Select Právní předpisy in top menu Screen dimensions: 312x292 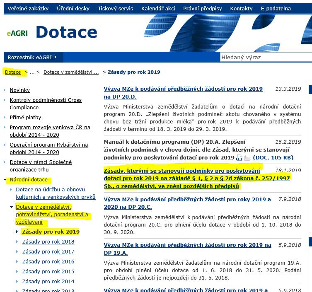tap(203, 9)
